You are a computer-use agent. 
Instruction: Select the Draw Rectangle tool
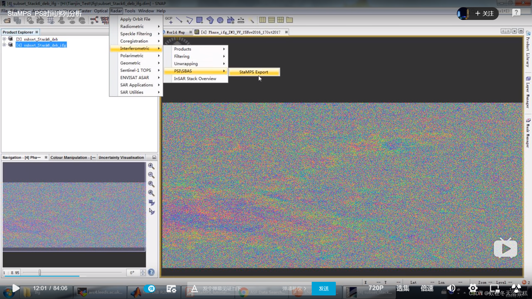199,20
